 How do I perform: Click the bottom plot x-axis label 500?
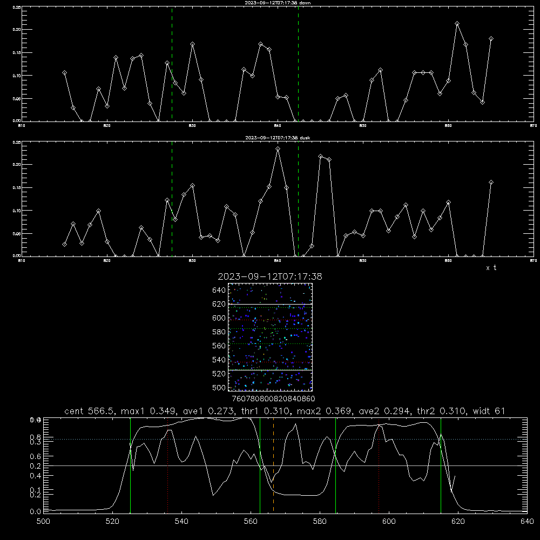click(43, 522)
